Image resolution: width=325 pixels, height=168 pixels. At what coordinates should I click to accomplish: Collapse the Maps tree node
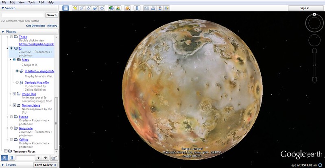click(11, 59)
